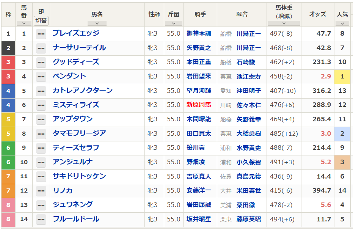Open trainer 川島正一 link in ブレイズエッジ row
The image size is (353, 229).
pyautogui.click(x=249, y=34)
